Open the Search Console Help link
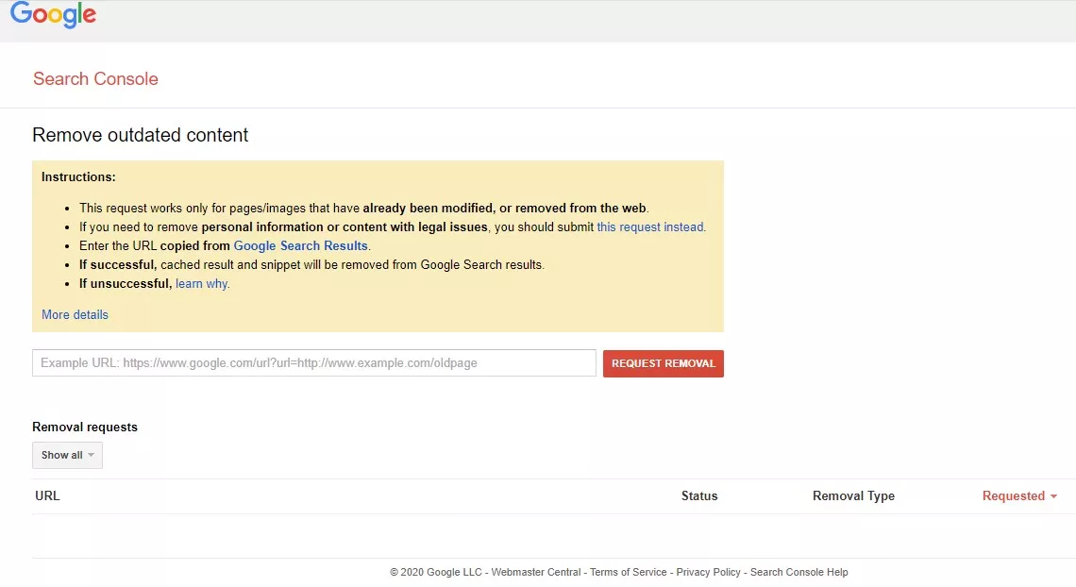This screenshot has width=1076, height=587. coord(799,572)
